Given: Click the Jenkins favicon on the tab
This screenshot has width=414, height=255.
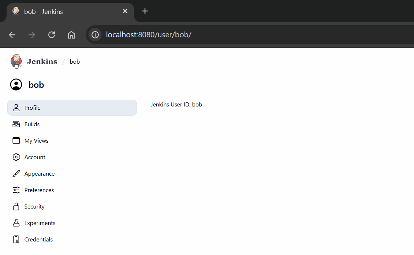Looking at the screenshot, I should 16,11.
